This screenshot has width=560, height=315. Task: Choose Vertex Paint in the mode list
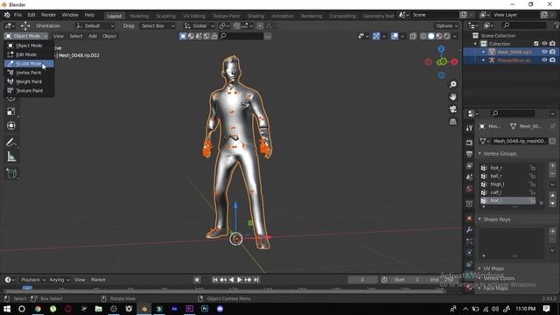point(29,73)
